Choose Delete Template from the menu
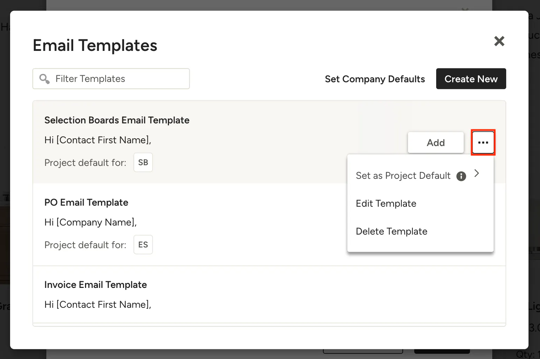 coord(392,231)
